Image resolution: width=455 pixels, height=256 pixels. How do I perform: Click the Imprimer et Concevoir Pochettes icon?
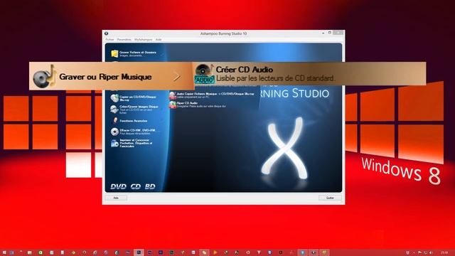[114, 143]
